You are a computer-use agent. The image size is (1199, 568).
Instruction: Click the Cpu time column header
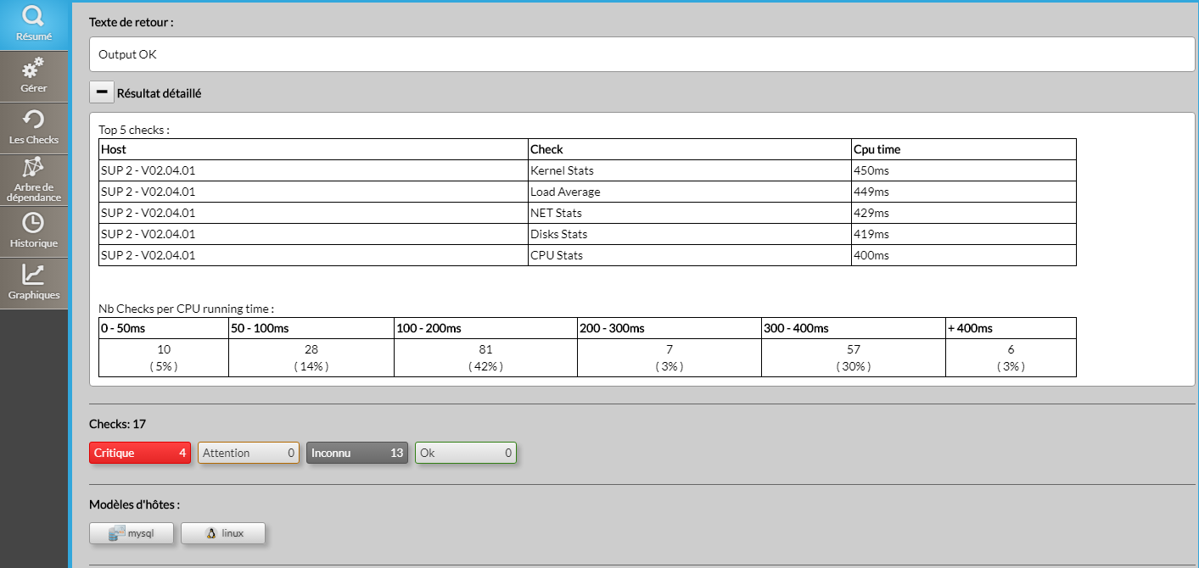click(x=877, y=149)
